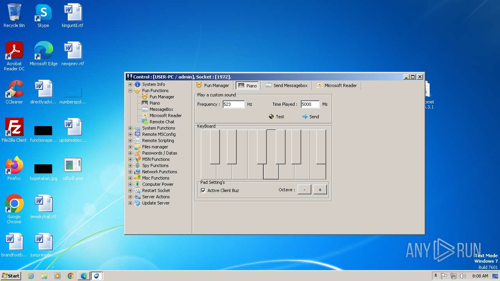The height and width of the screenshot is (281, 500).
Task: Open the FileZilla Client desktop icon
Action: point(14,130)
